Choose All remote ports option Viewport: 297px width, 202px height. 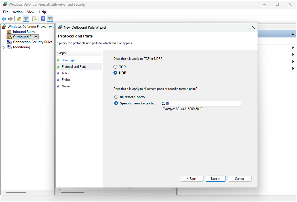116,97
